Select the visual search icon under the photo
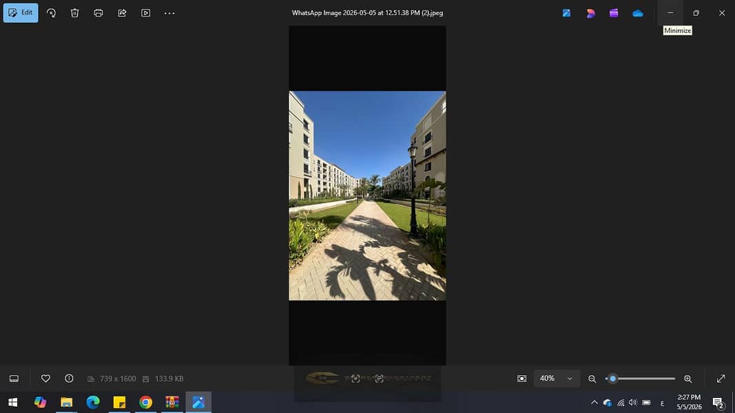Screen dimensions: 735x413 pyautogui.click(x=355, y=379)
